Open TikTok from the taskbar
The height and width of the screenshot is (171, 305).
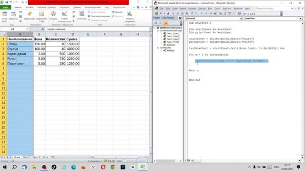pos(54,167)
